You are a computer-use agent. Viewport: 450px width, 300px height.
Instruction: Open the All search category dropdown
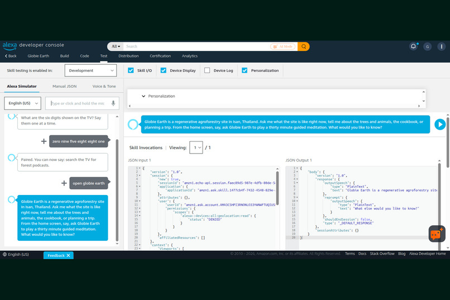point(116,46)
